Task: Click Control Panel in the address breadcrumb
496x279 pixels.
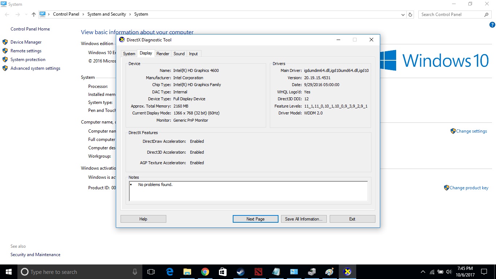Action: (66, 15)
